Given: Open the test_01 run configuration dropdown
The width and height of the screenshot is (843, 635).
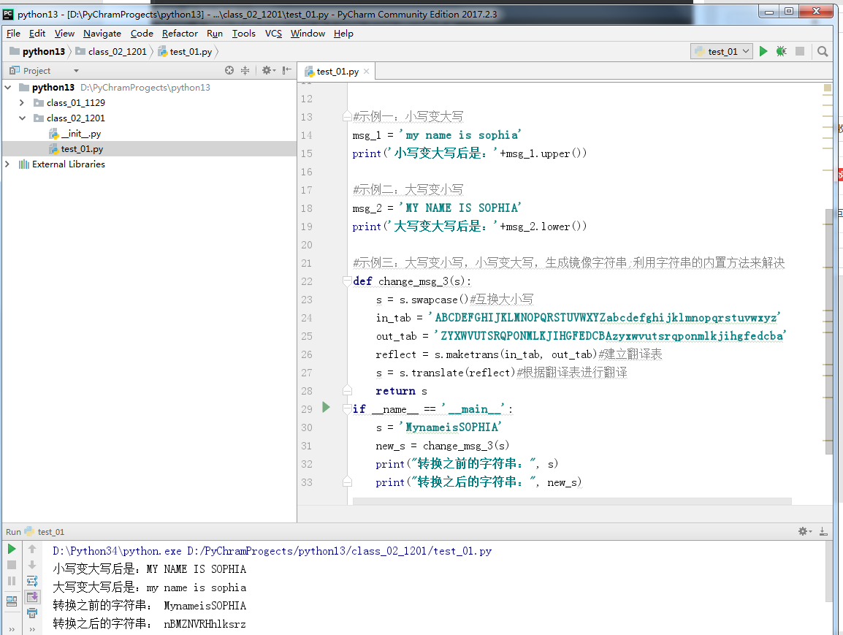Looking at the screenshot, I should click(722, 51).
